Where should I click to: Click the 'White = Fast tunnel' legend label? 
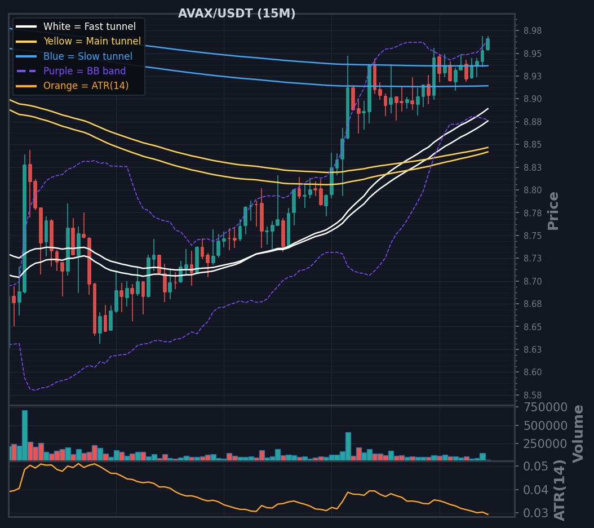pos(90,26)
